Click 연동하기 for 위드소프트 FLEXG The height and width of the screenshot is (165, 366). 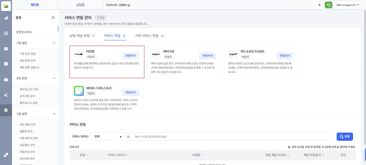click(285, 56)
